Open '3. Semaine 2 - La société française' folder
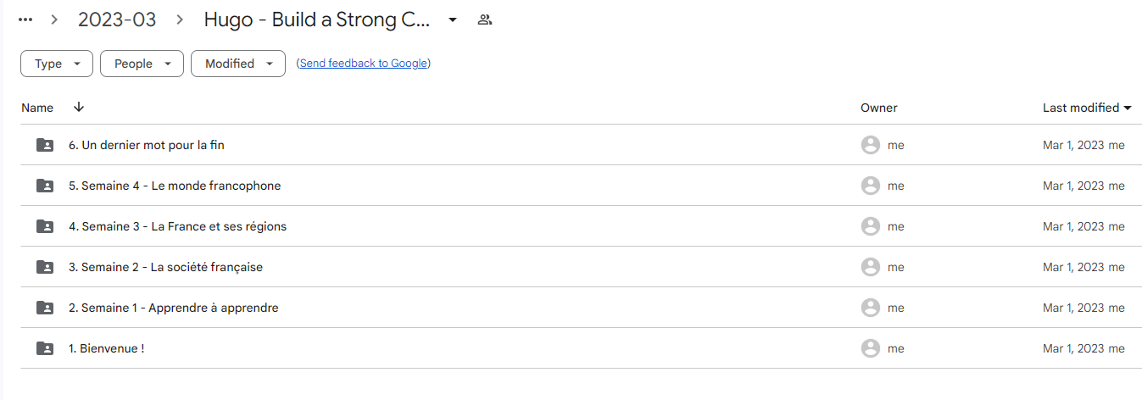Image resolution: width=1142 pixels, height=400 pixels. pos(165,267)
